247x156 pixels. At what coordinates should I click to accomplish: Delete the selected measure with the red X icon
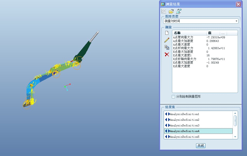pyautogui.click(x=167, y=55)
